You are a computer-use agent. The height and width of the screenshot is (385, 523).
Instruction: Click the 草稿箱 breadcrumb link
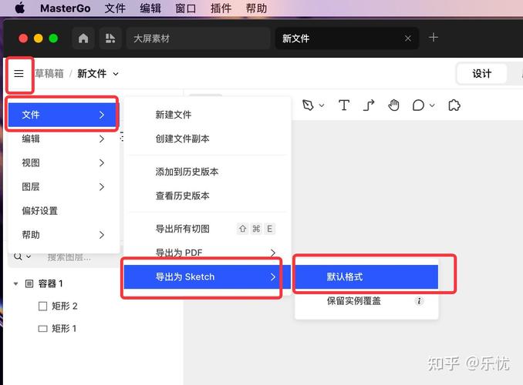(49, 74)
